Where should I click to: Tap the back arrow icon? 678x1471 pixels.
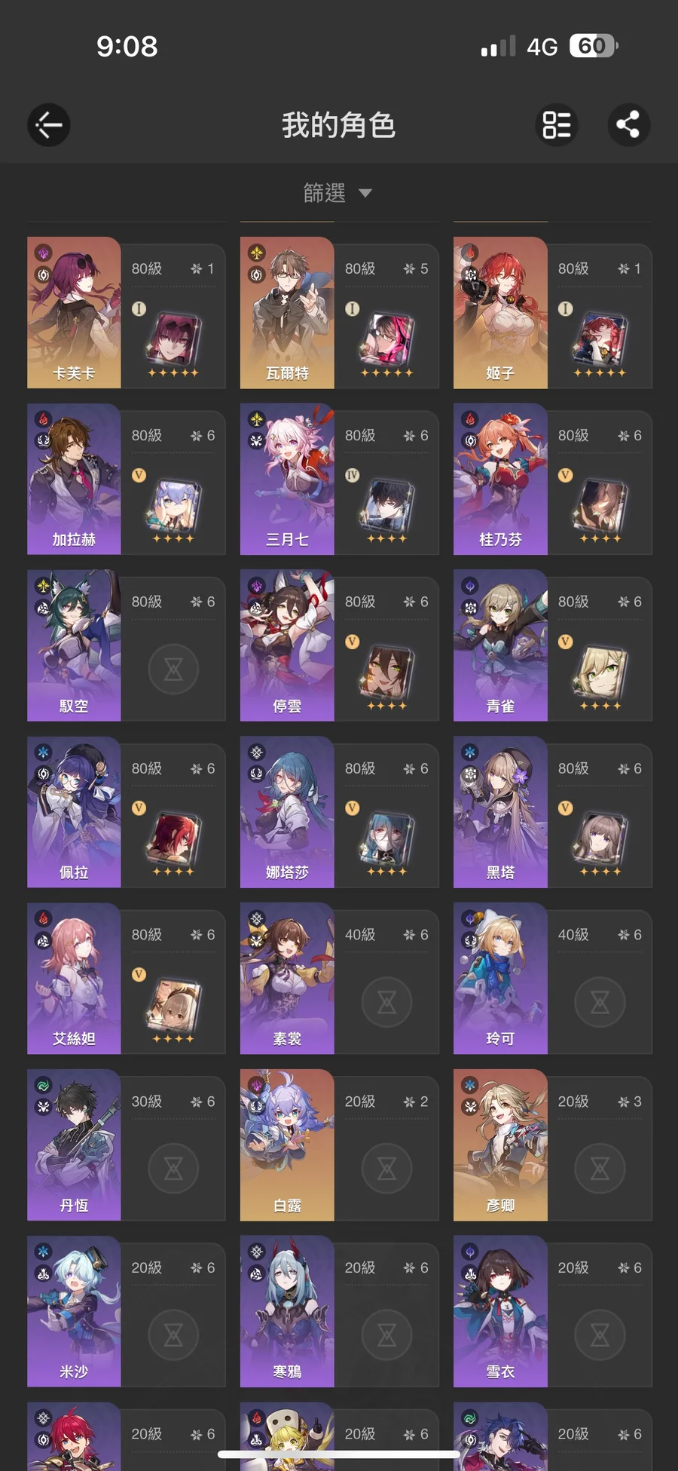click(x=49, y=125)
